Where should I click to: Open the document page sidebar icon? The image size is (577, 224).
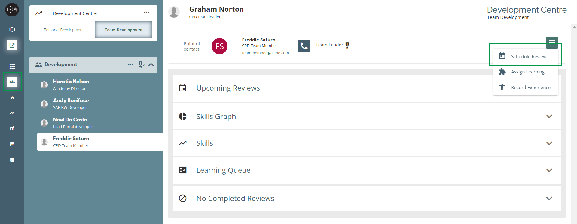[x=12, y=160]
